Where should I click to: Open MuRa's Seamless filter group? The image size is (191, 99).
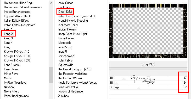15,83
